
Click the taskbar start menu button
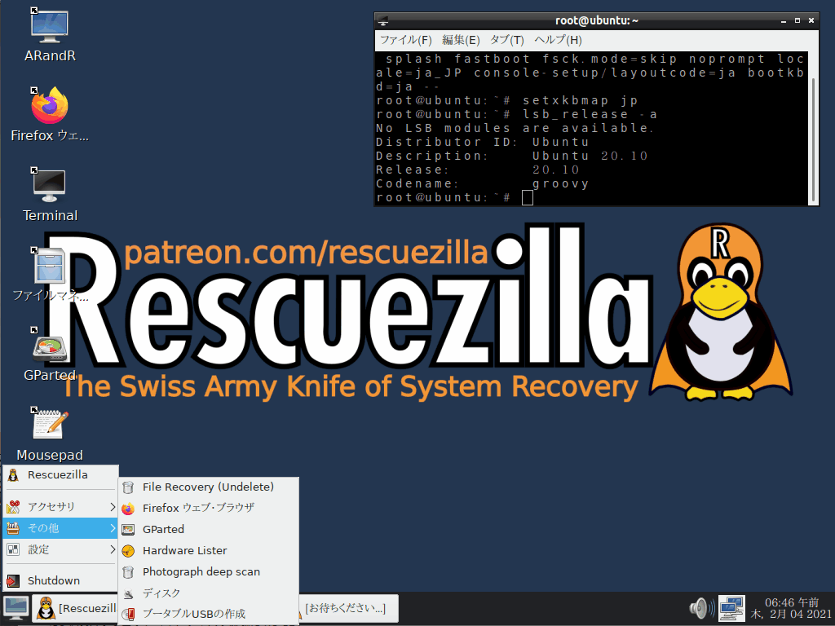16,608
